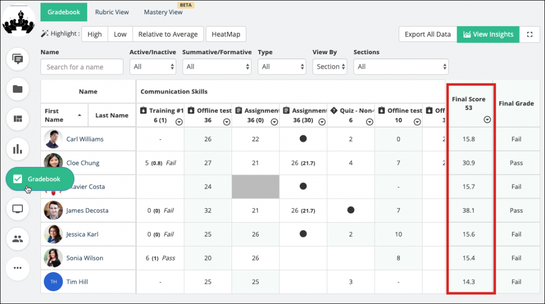Image resolution: width=545 pixels, height=304 pixels.
Task: Click Jessica Karl profile photo
Action: (x=53, y=234)
